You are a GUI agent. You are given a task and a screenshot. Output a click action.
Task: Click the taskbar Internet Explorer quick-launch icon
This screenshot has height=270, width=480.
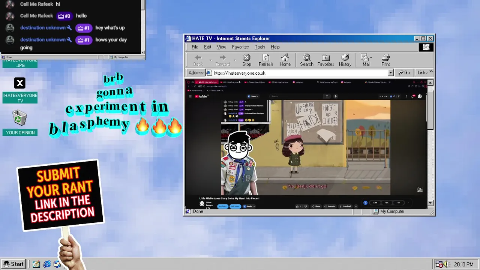pyautogui.click(x=47, y=264)
